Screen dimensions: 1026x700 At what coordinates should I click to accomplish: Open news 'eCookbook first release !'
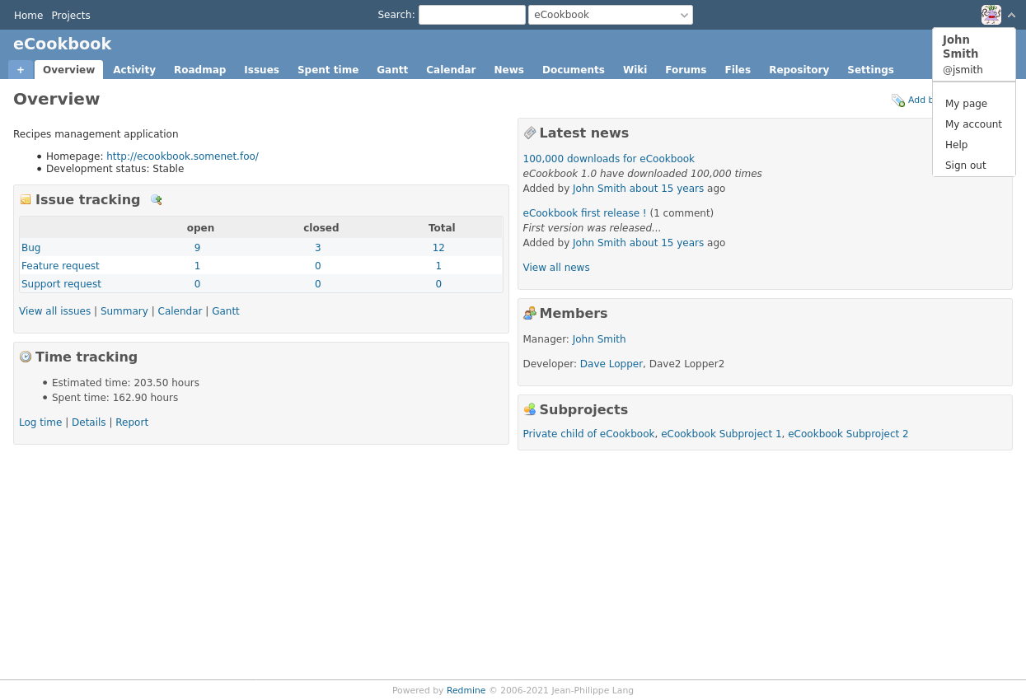[584, 213]
